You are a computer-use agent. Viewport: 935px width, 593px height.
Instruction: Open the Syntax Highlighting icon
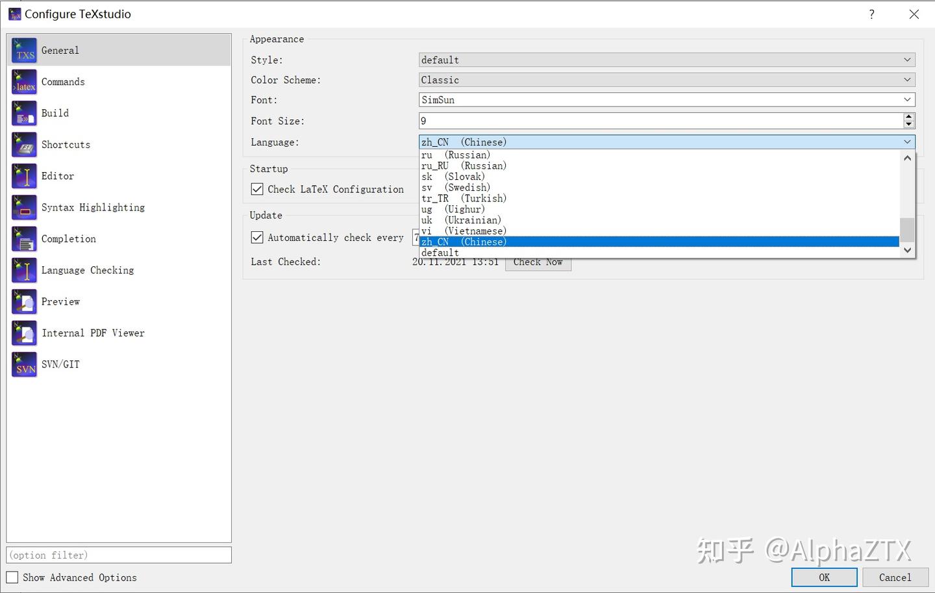tap(25, 207)
